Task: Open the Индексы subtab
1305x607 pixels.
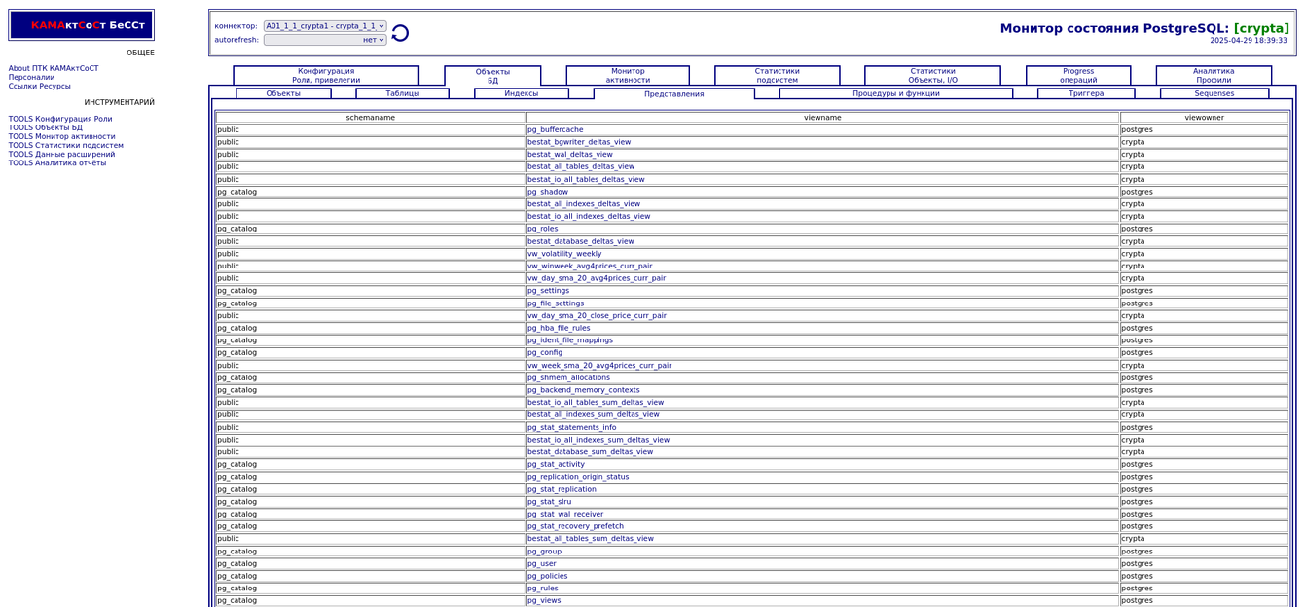Action: pos(521,93)
